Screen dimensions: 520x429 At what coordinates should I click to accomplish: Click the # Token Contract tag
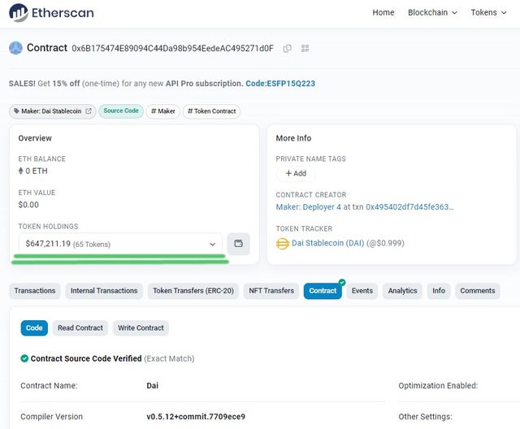click(211, 111)
